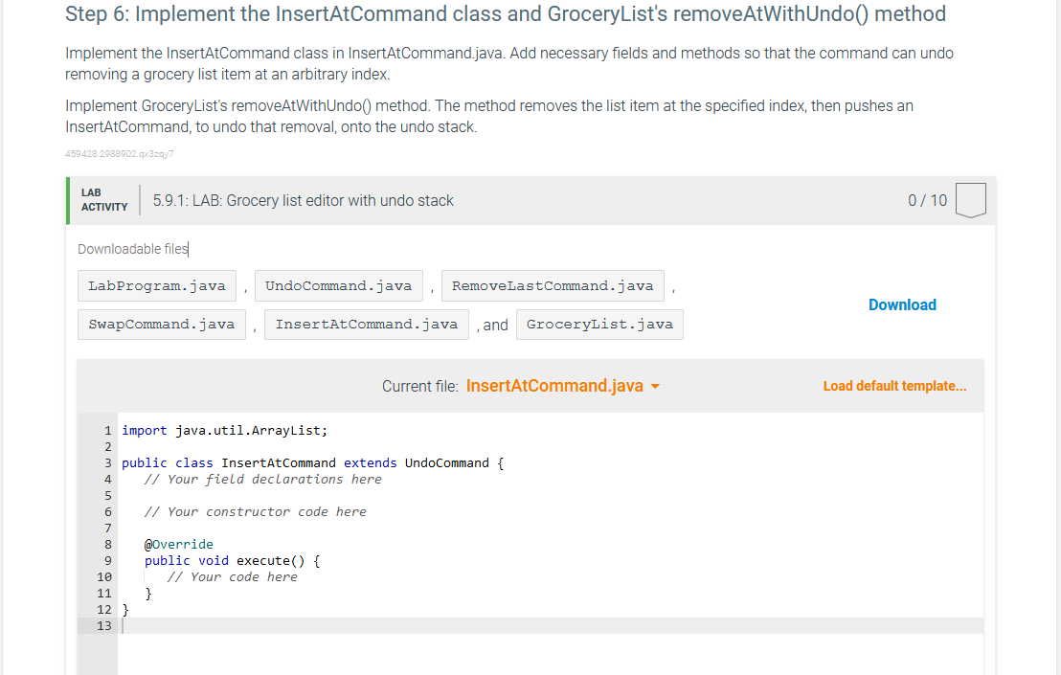The image size is (1061, 675).
Task: Open the GroceryList.java downloadable file
Action: [x=598, y=325]
